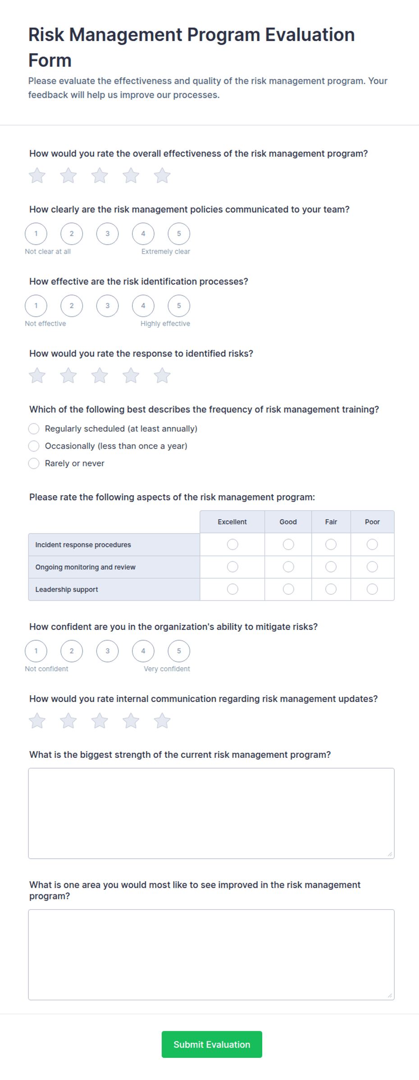Select second star for response to risks
Viewport: 419px width, 1080px height.
pos(68,375)
